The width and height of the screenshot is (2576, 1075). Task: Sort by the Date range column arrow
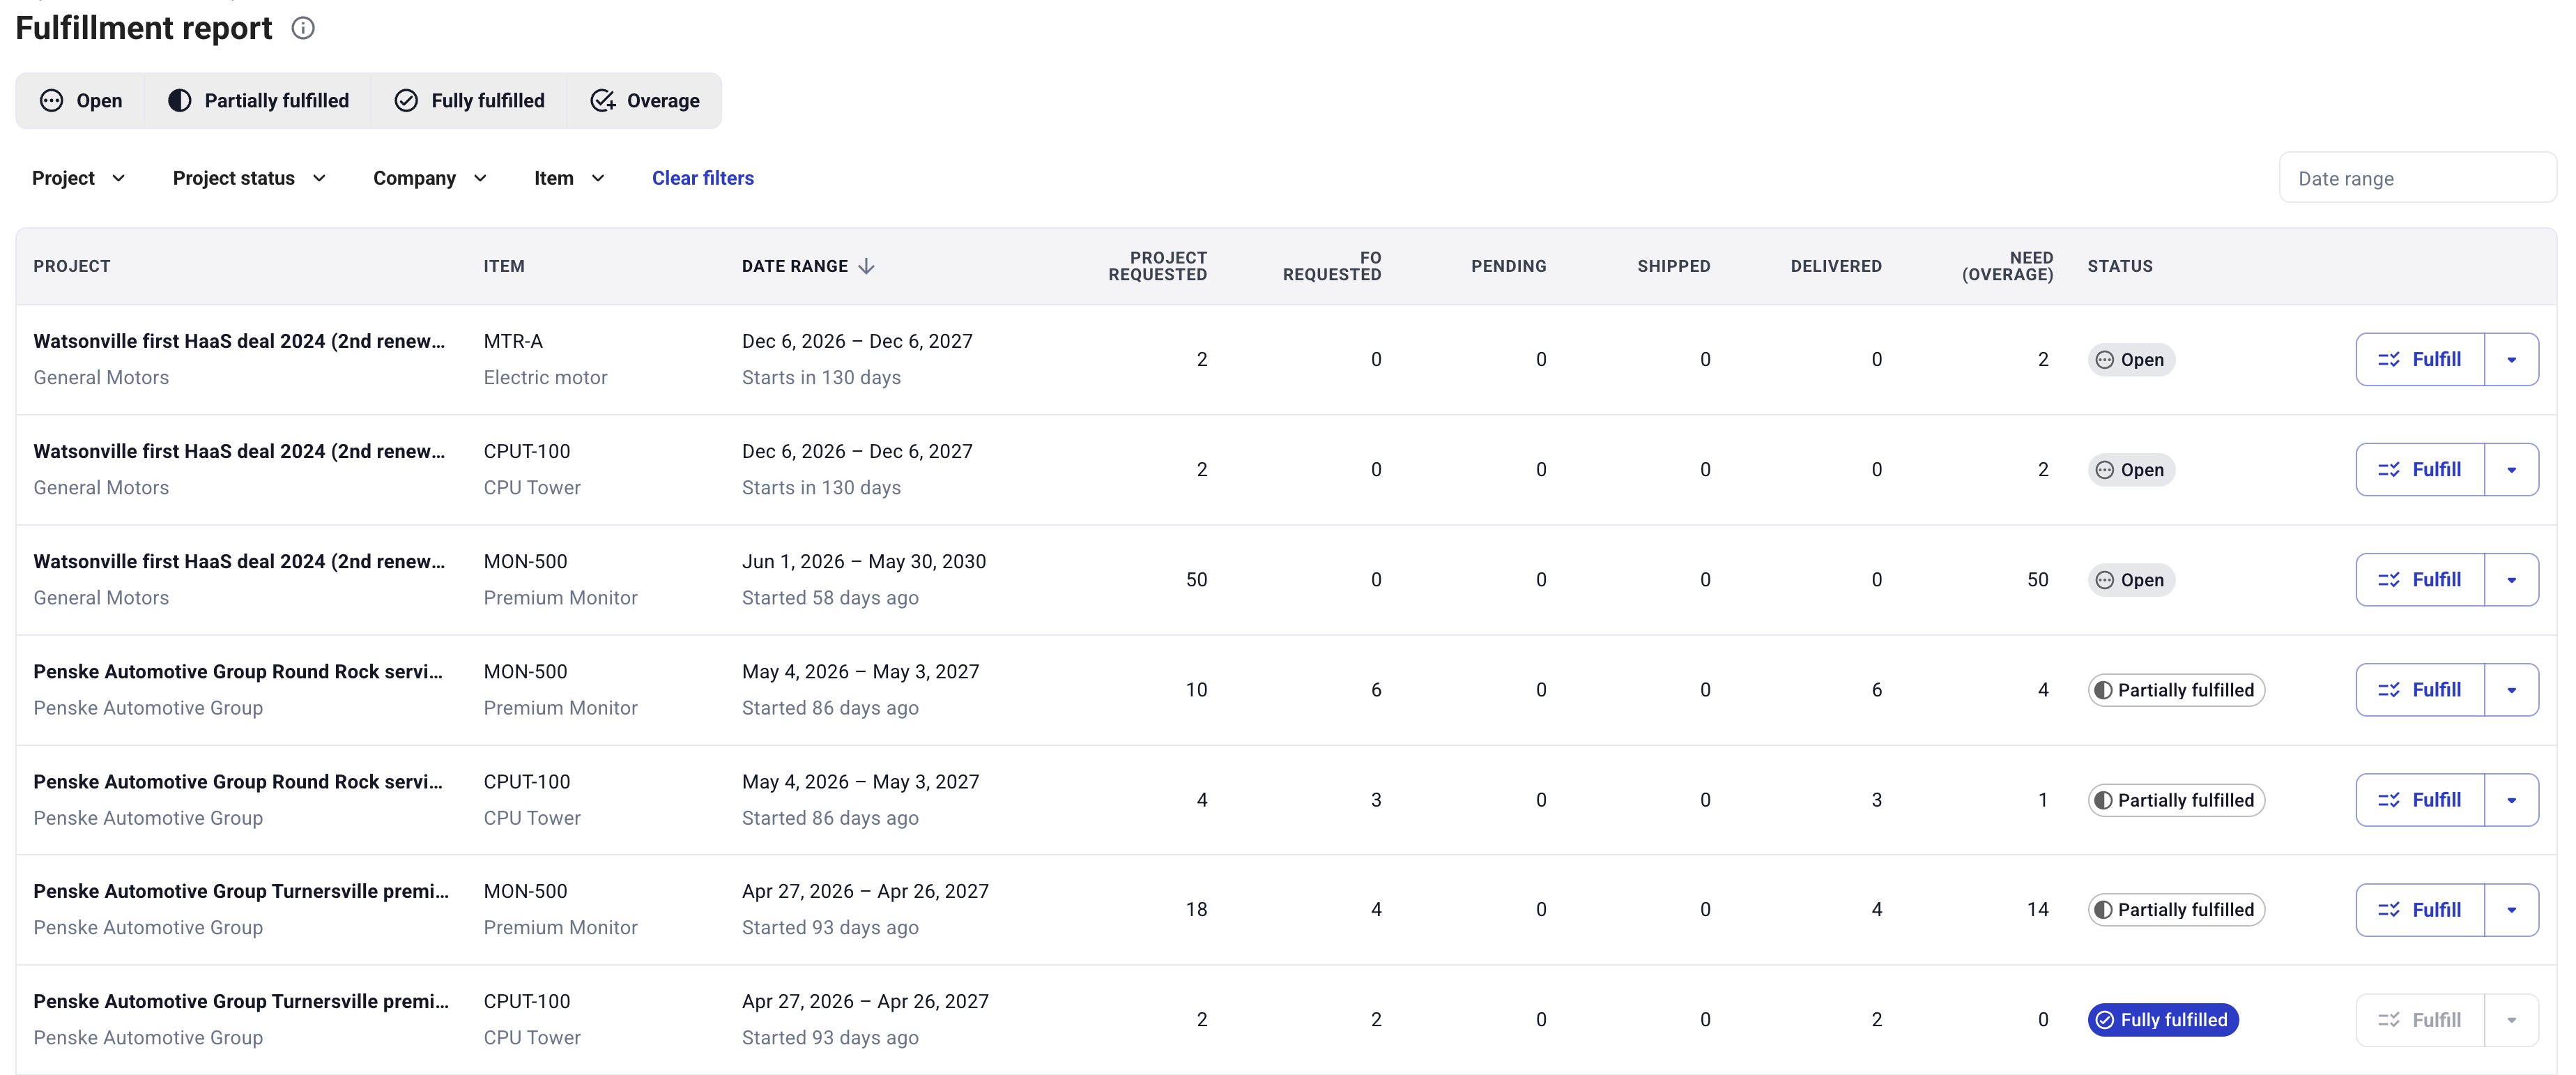866,266
